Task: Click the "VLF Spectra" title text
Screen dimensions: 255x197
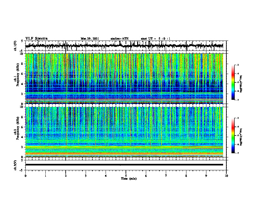Action: point(36,39)
